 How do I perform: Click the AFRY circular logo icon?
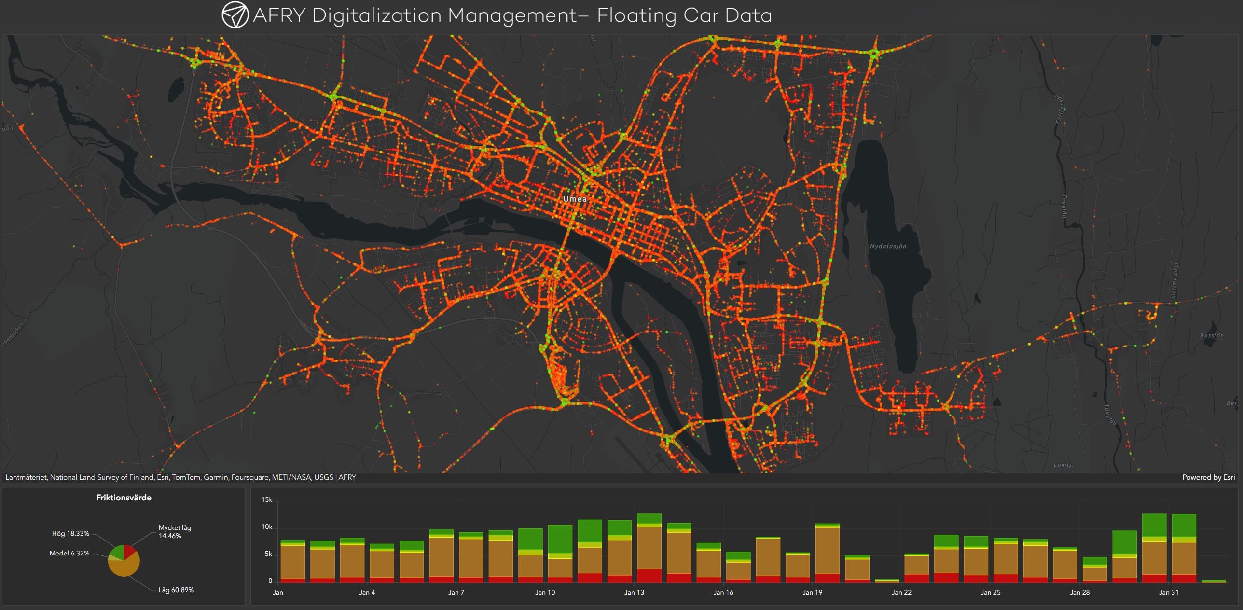click(x=235, y=15)
